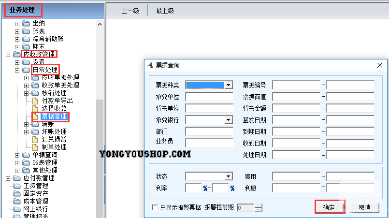
Task: Click the 综合辅助账 folder icon
Action: click(26, 39)
